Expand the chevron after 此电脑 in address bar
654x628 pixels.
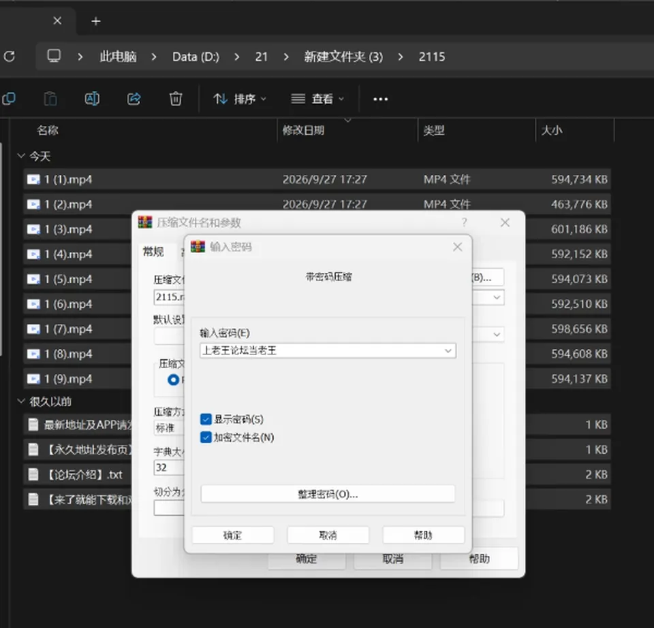click(x=154, y=56)
